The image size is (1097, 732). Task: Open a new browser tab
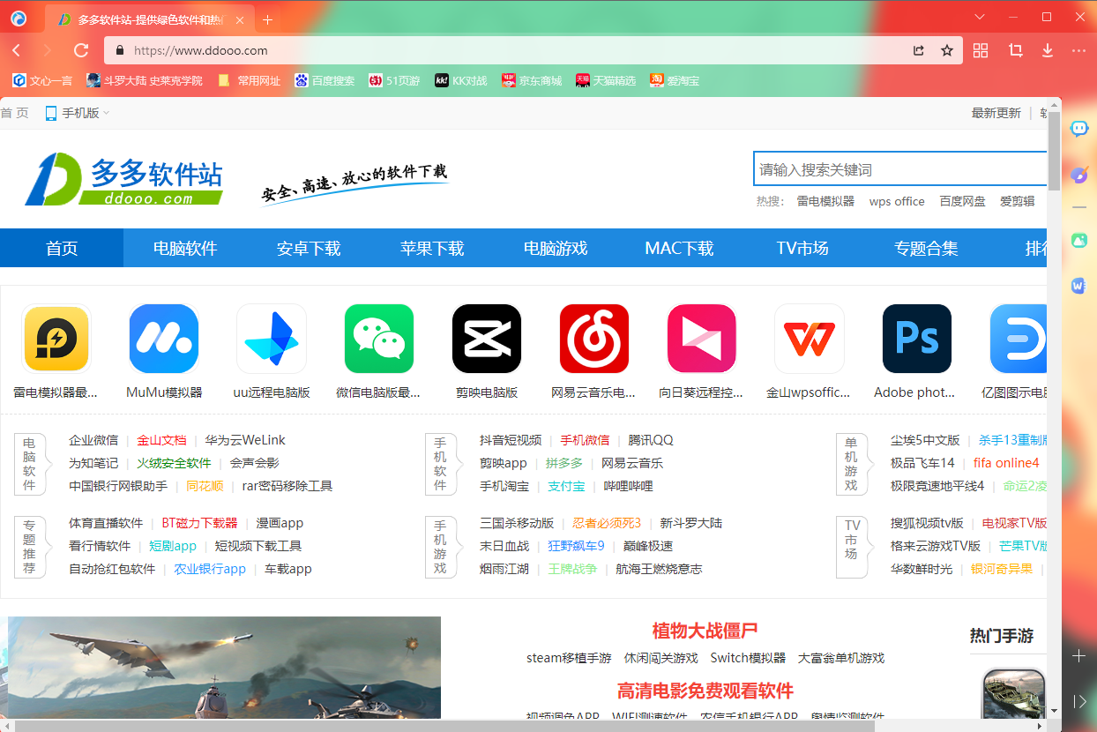tap(268, 19)
